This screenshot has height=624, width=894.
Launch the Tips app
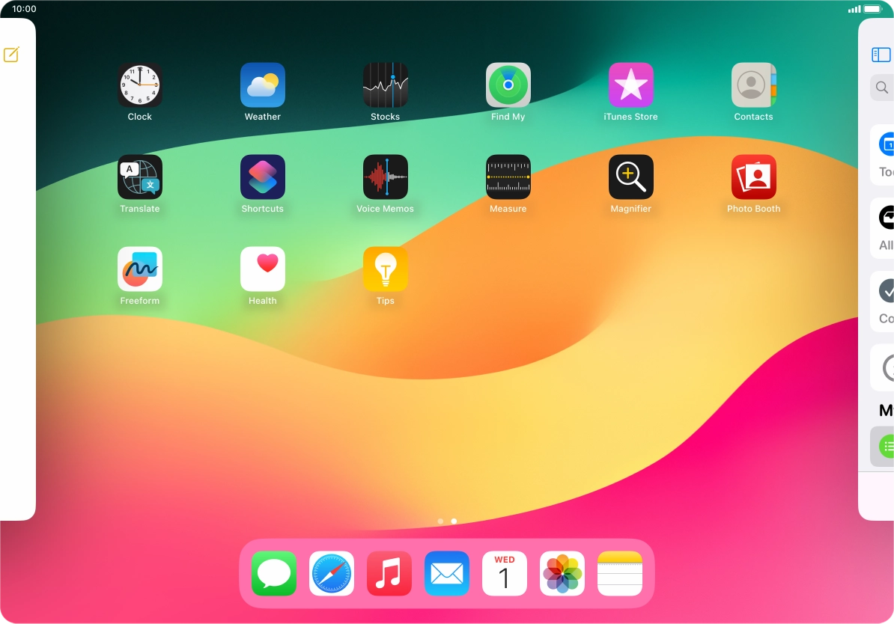pyautogui.click(x=386, y=269)
